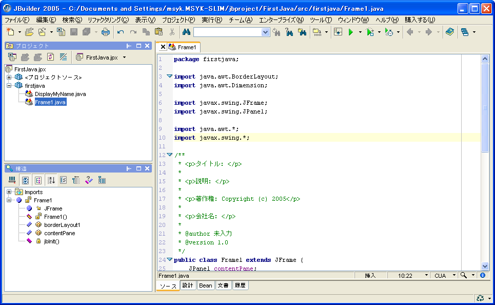
Task: Click the search text input field
Action: point(228,32)
